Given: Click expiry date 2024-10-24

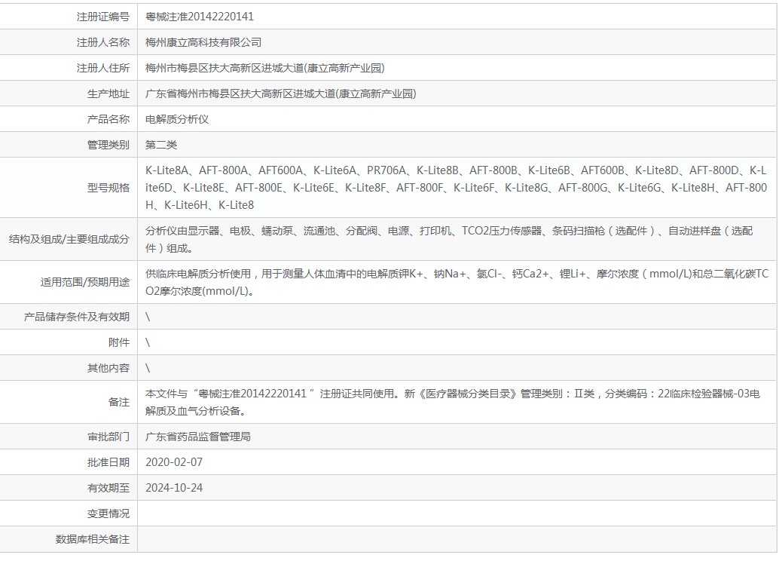Looking at the screenshot, I should pyautogui.click(x=174, y=489).
